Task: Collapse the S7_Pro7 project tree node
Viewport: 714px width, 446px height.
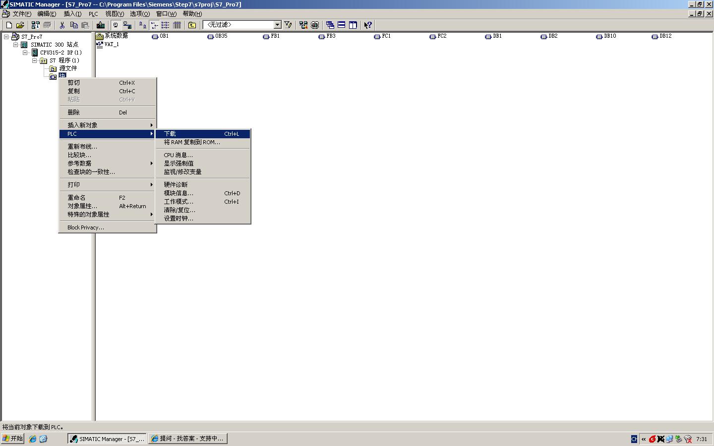Action: 6,37
